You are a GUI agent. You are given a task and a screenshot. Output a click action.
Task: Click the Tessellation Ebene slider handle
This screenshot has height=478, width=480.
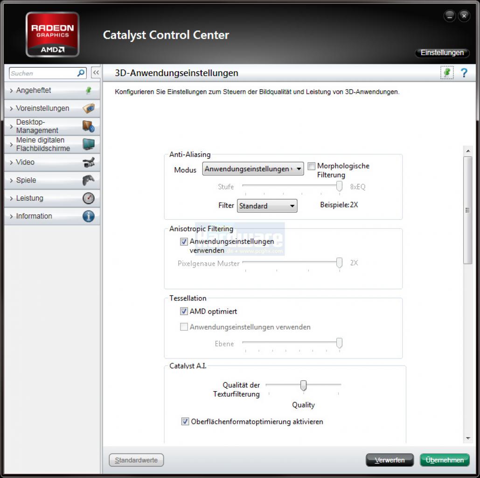pyautogui.click(x=339, y=343)
